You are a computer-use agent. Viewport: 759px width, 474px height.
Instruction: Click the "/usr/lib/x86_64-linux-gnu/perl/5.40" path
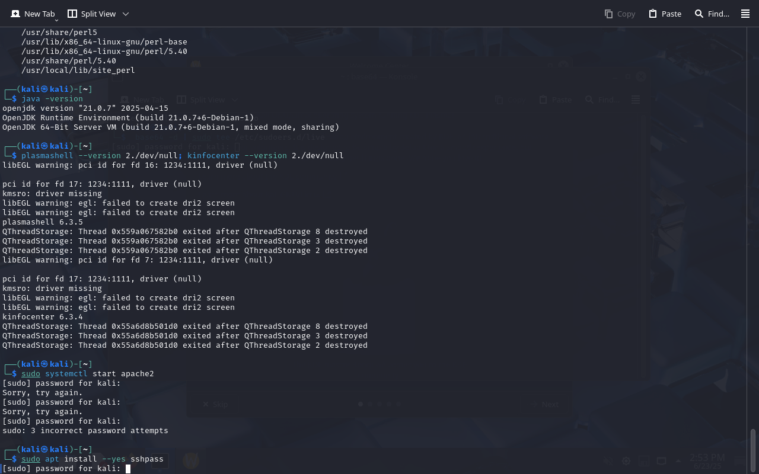point(104,52)
